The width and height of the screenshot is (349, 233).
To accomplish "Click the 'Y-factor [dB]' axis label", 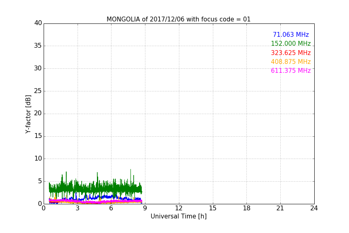I will coord(28,114).
